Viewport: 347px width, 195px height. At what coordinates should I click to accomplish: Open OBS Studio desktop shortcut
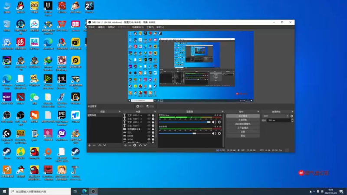tap(7, 117)
